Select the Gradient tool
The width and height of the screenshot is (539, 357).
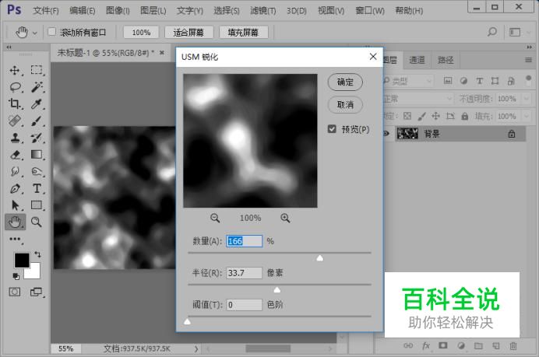pos(37,155)
